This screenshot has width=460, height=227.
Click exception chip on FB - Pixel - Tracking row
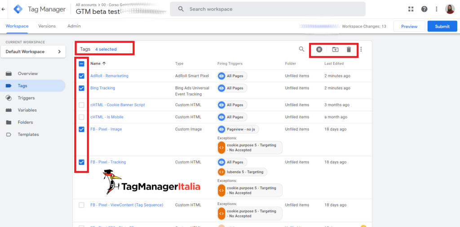coord(250,190)
